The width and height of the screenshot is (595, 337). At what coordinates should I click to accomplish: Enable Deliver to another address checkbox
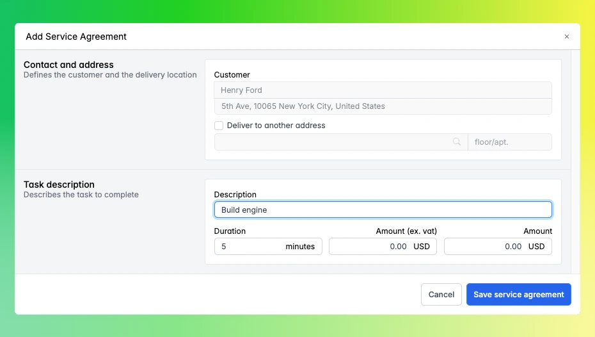[x=219, y=126]
